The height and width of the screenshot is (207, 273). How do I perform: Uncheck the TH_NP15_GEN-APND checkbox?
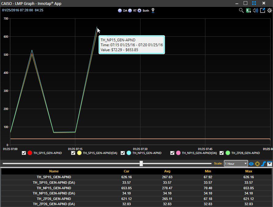click(x=123, y=153)
